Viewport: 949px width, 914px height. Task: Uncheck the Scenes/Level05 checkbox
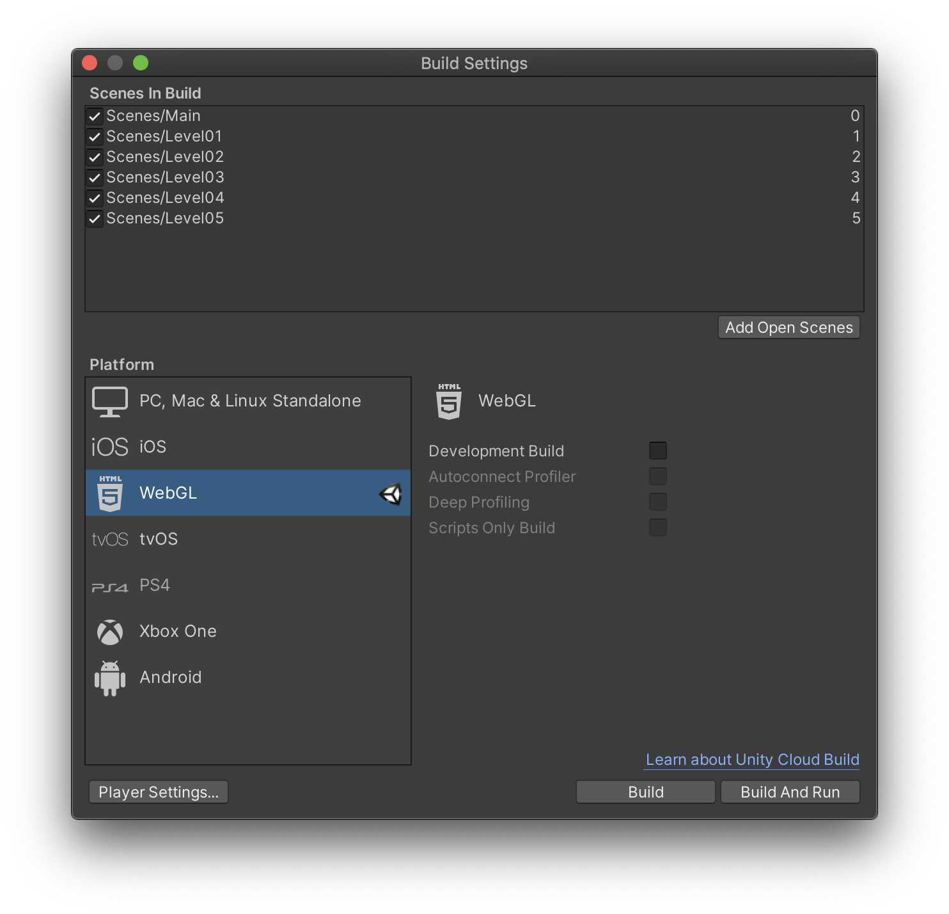tap(95, 219)
